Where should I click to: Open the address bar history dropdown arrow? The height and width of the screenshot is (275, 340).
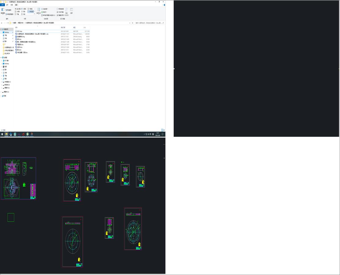pos(130,23)
